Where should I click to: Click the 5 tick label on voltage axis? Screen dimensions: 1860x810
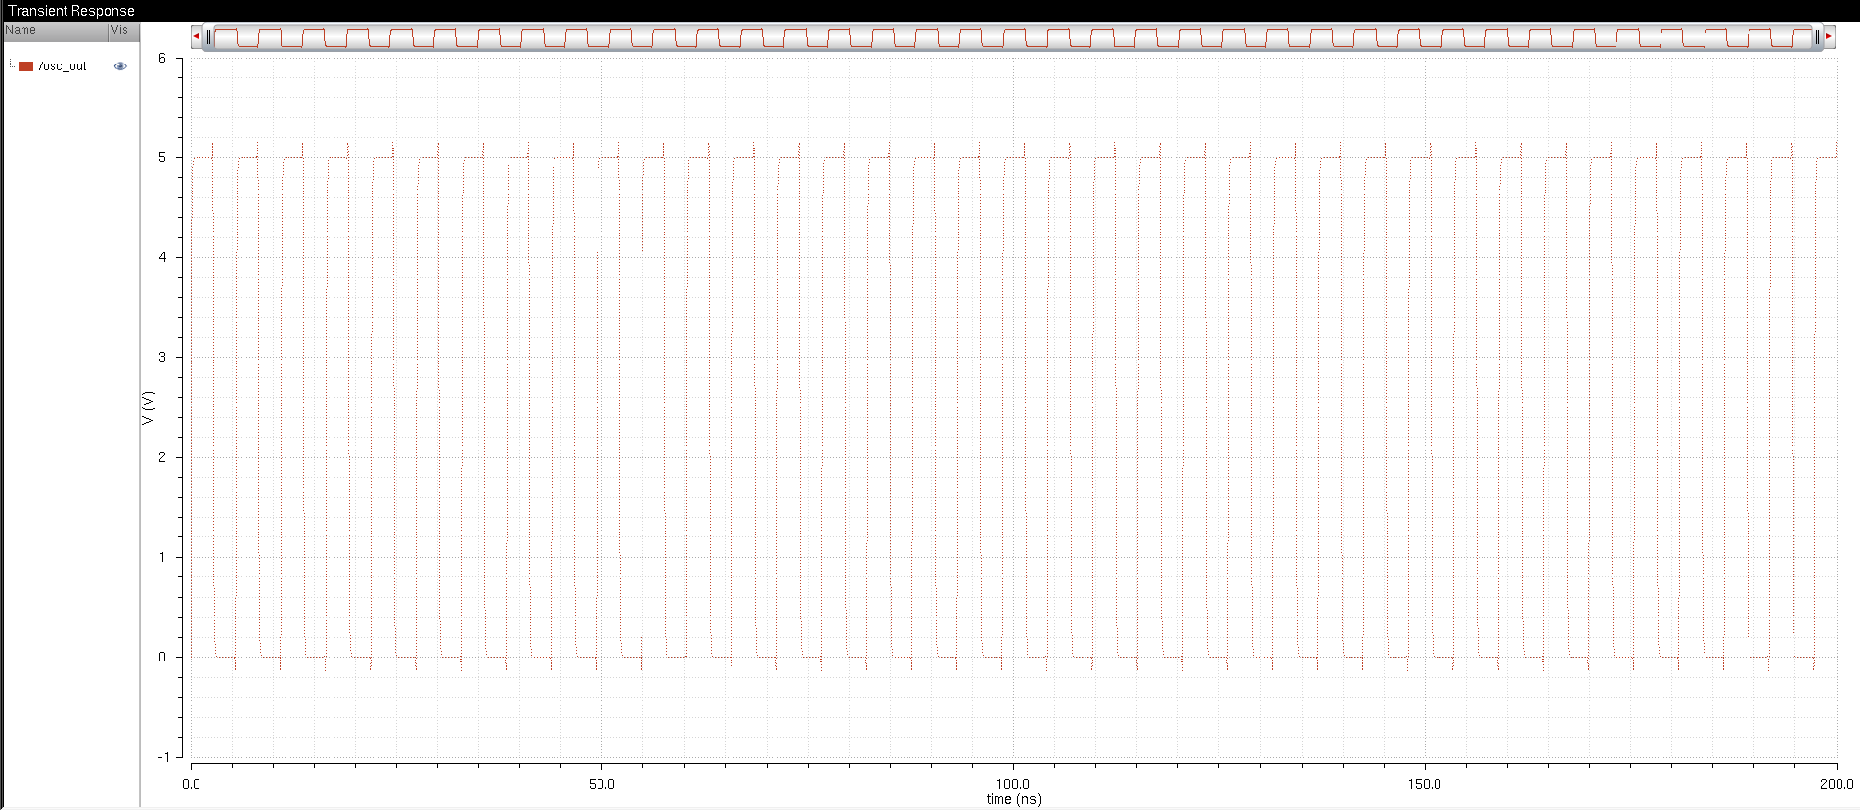point(162,157)
